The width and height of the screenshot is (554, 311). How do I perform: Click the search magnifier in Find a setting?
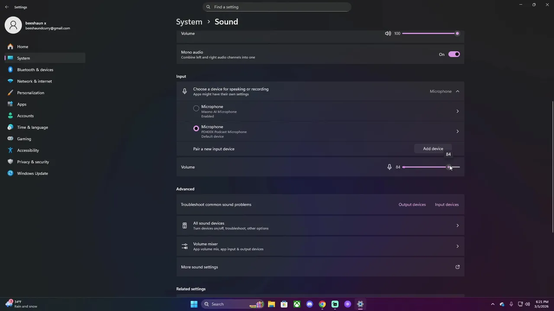(208, 7)
